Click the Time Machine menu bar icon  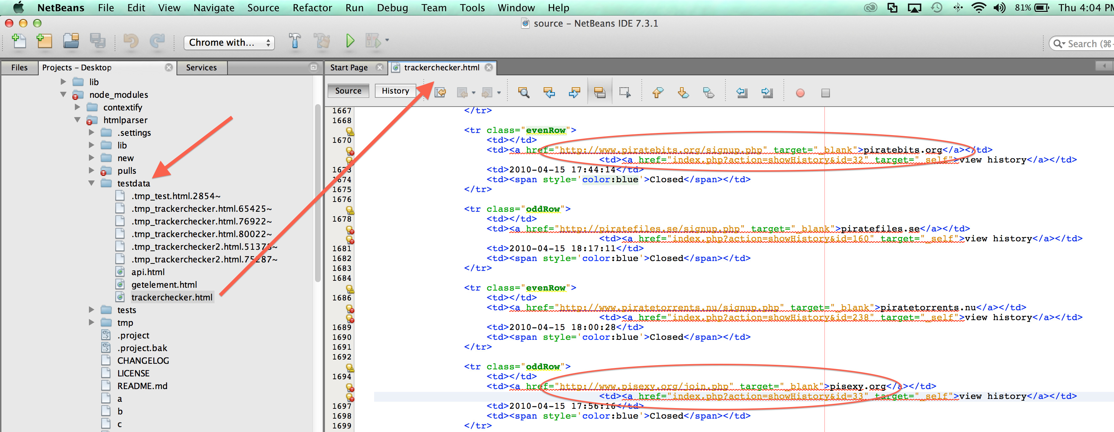[937, 7]
